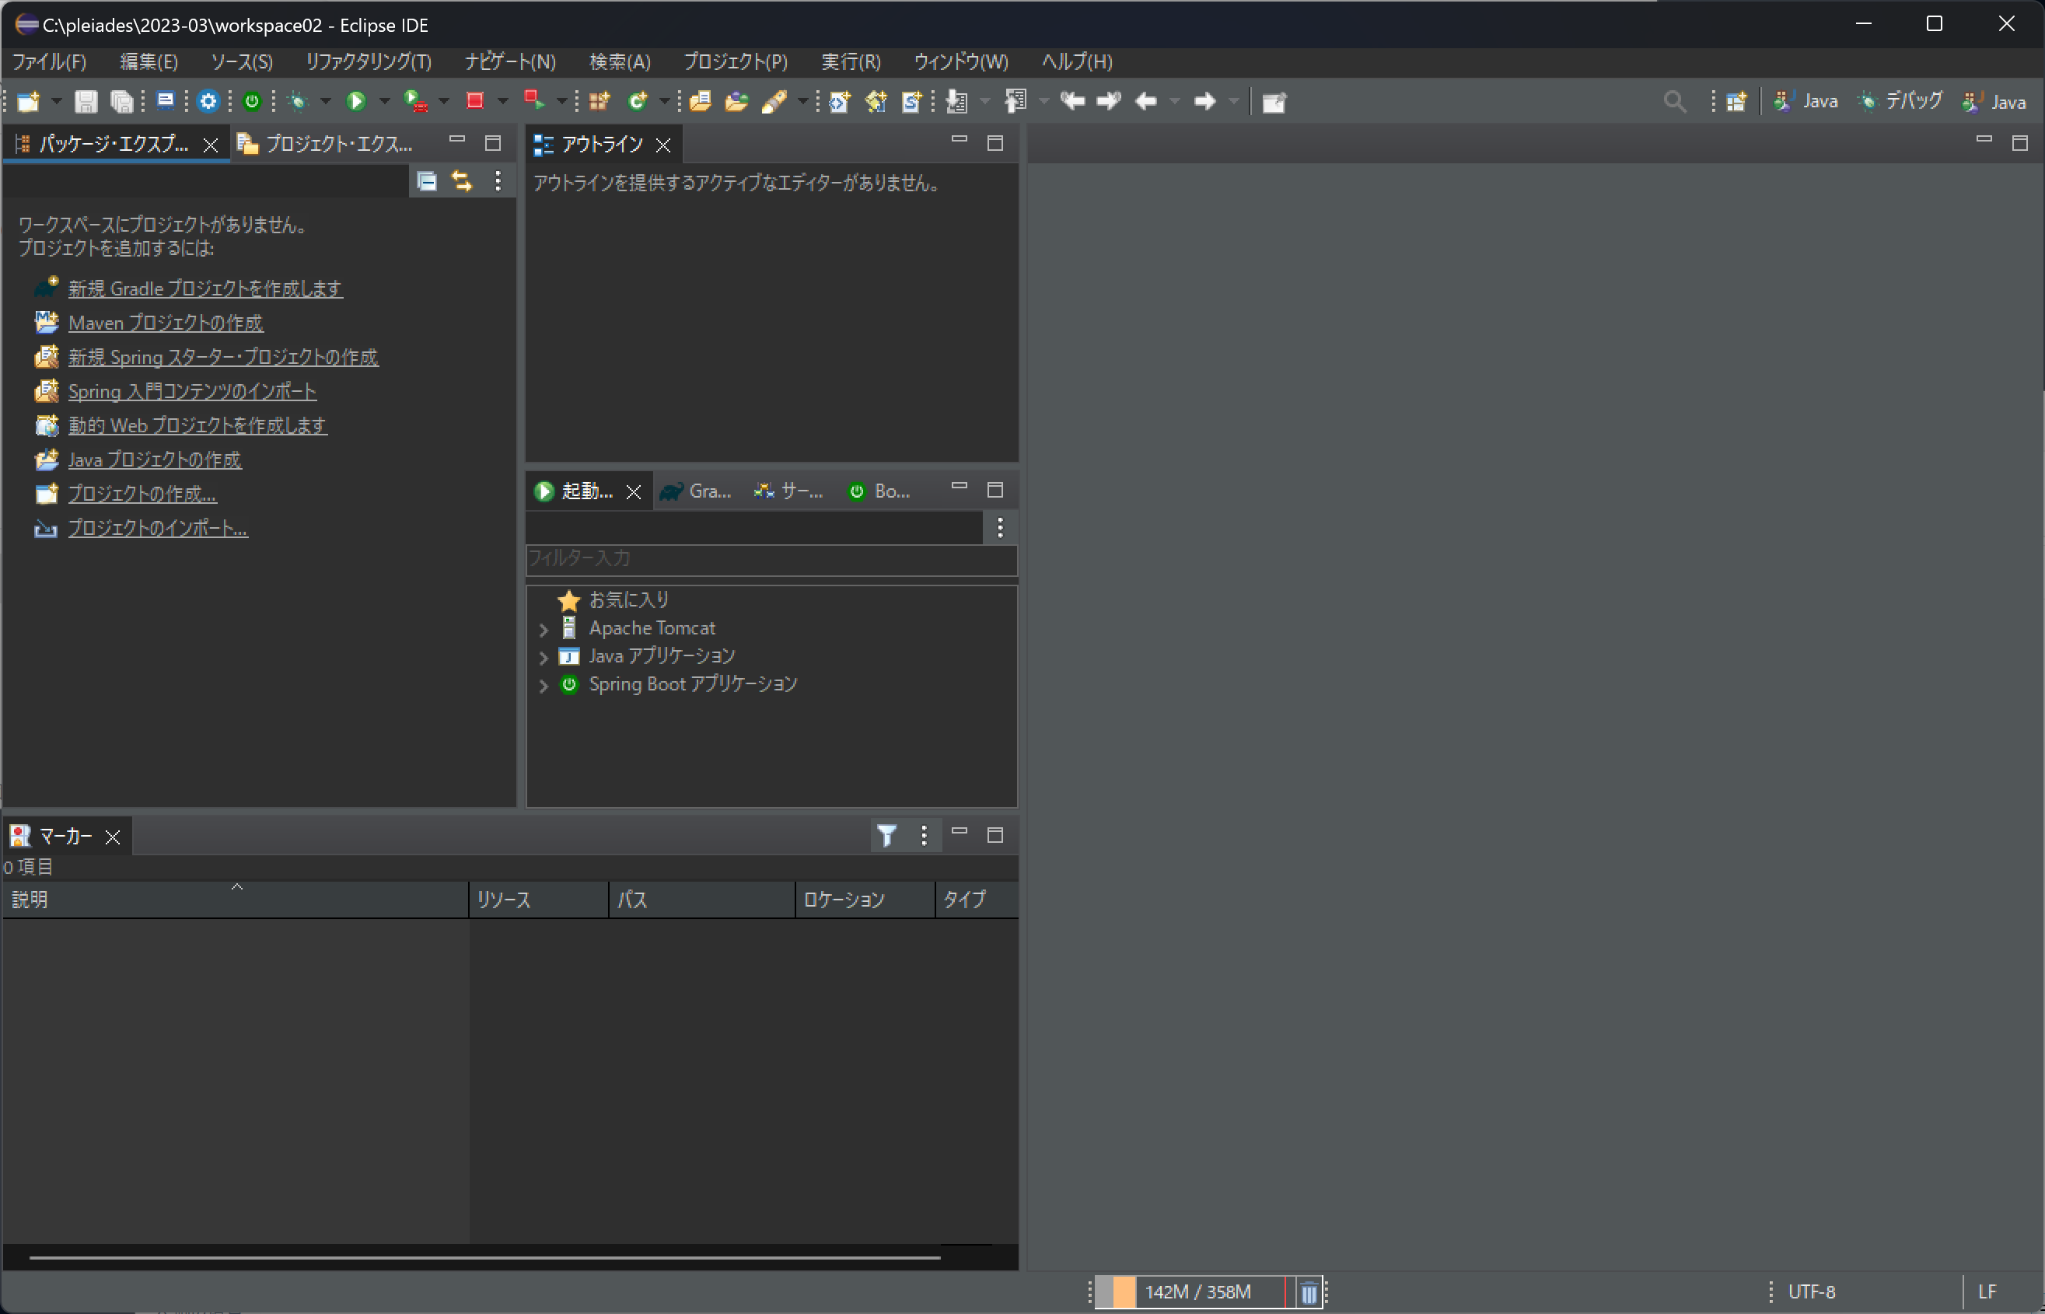Toggle Link with Editor in Package Explorer
Viewport: 2045px width, 1314px height.
click(462, 181)
